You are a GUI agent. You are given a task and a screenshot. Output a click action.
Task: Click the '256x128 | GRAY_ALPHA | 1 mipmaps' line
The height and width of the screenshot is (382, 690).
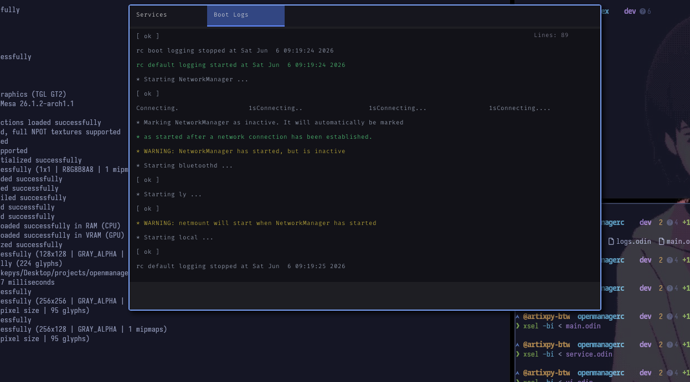(x=83, y=329)
